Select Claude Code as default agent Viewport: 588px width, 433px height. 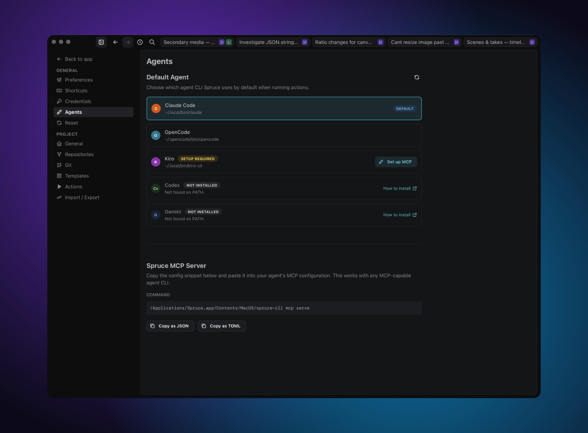point(284,108)
